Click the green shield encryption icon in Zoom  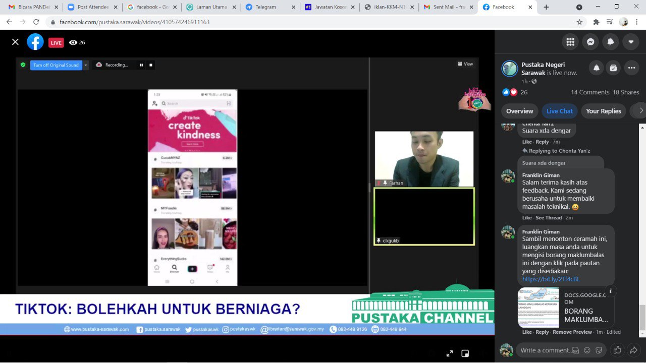coord(23,65)
